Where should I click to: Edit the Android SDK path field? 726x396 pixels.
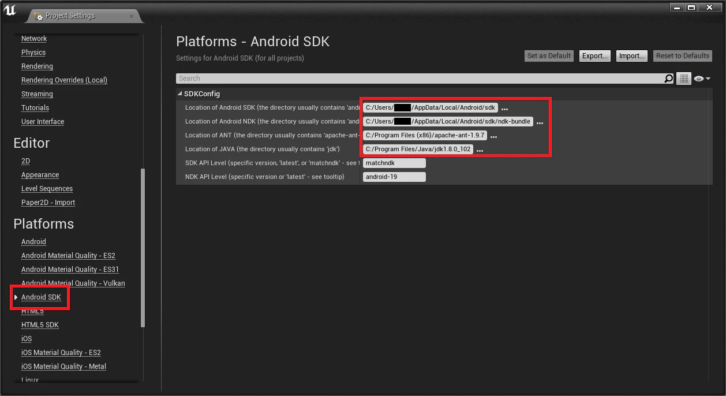coord(431,107)
